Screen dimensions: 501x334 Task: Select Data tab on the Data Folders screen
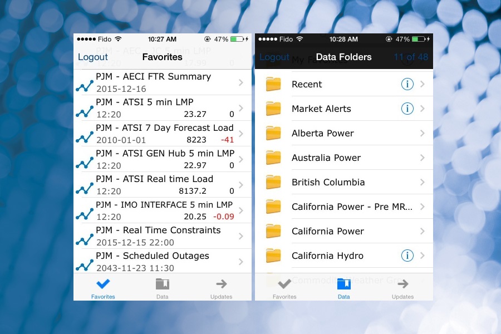[344, 288]
